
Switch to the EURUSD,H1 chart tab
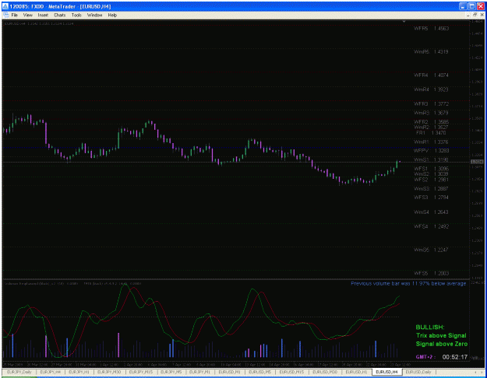356,372
